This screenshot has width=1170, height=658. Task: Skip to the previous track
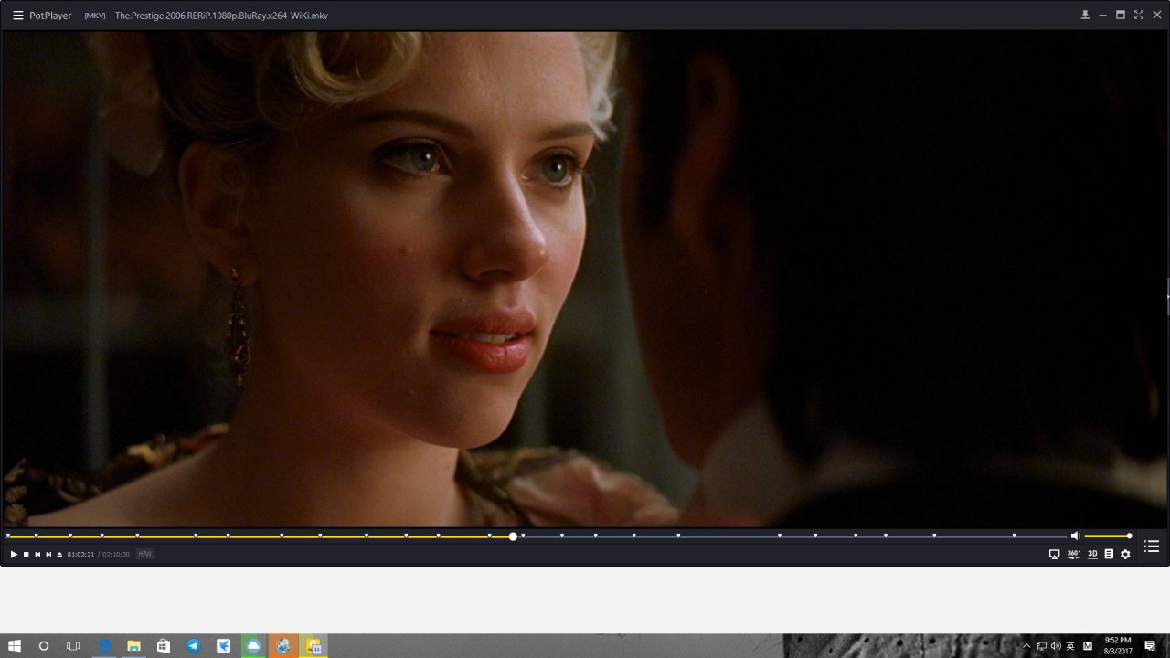click(37, 555)
